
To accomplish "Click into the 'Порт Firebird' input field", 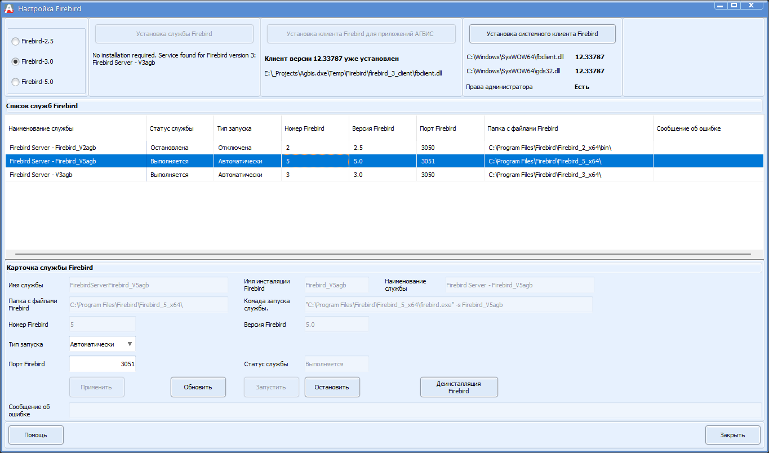I will pos(102,364).
